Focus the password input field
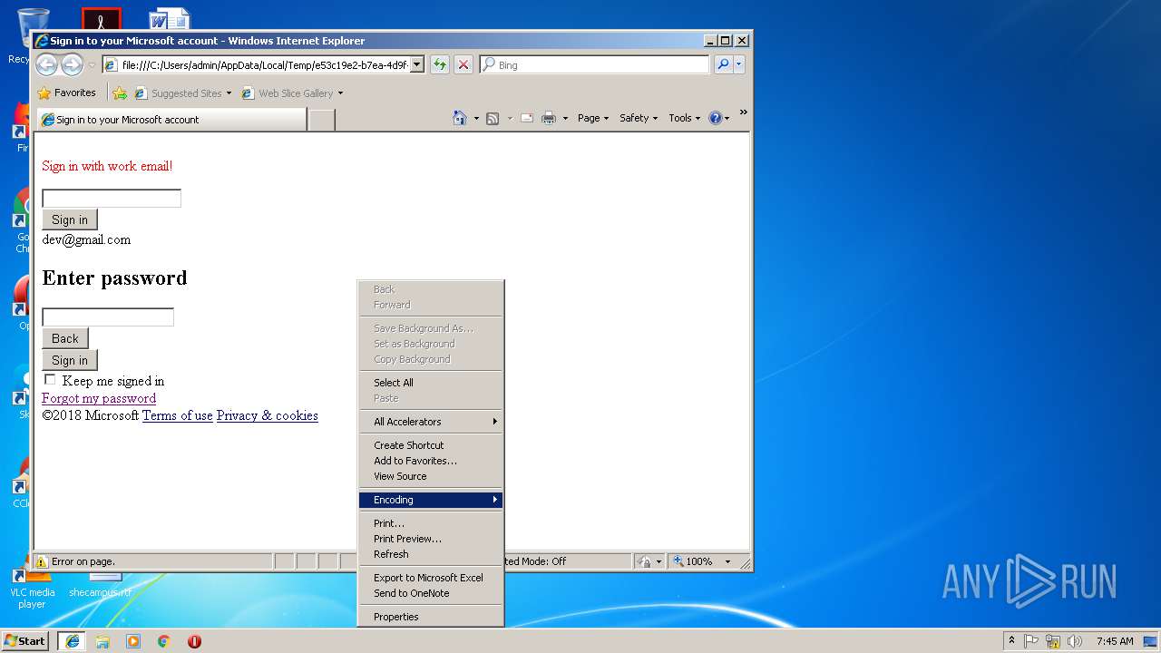This screenshot has height=653, width=1161. (x=108, y=317)
